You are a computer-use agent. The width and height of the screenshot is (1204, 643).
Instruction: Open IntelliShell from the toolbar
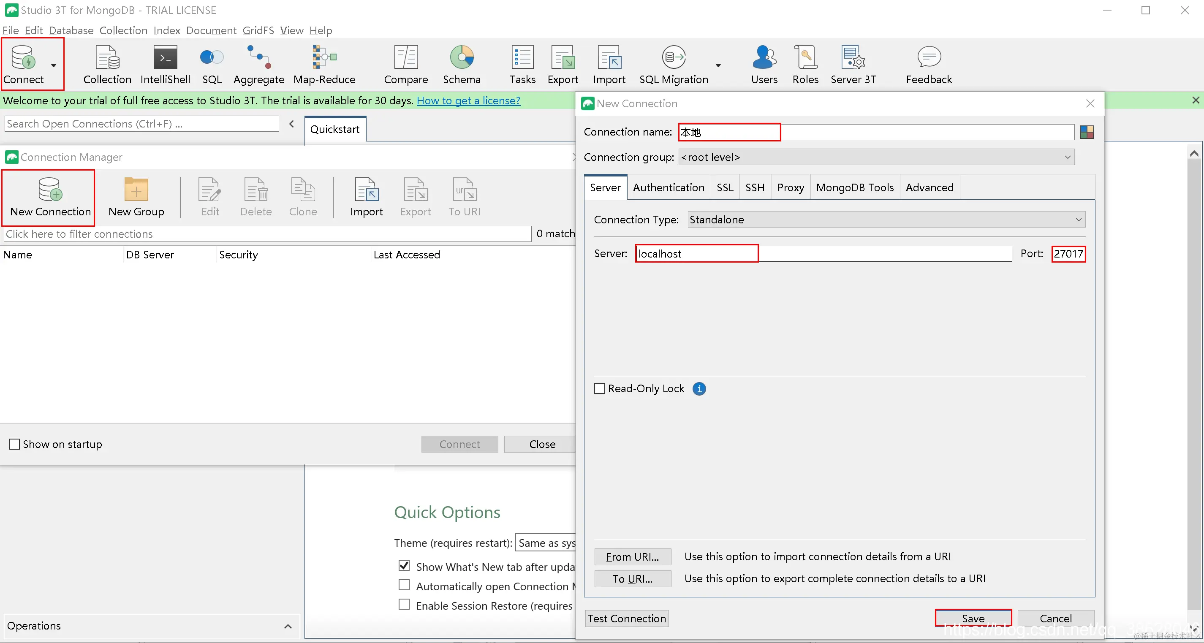tap(165, 65)
